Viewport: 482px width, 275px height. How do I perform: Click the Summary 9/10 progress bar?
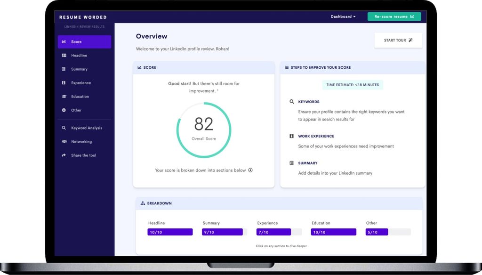pyautogui.click(x=225, y=232)
